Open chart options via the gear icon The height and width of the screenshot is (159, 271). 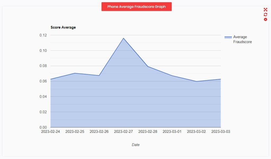265,19
